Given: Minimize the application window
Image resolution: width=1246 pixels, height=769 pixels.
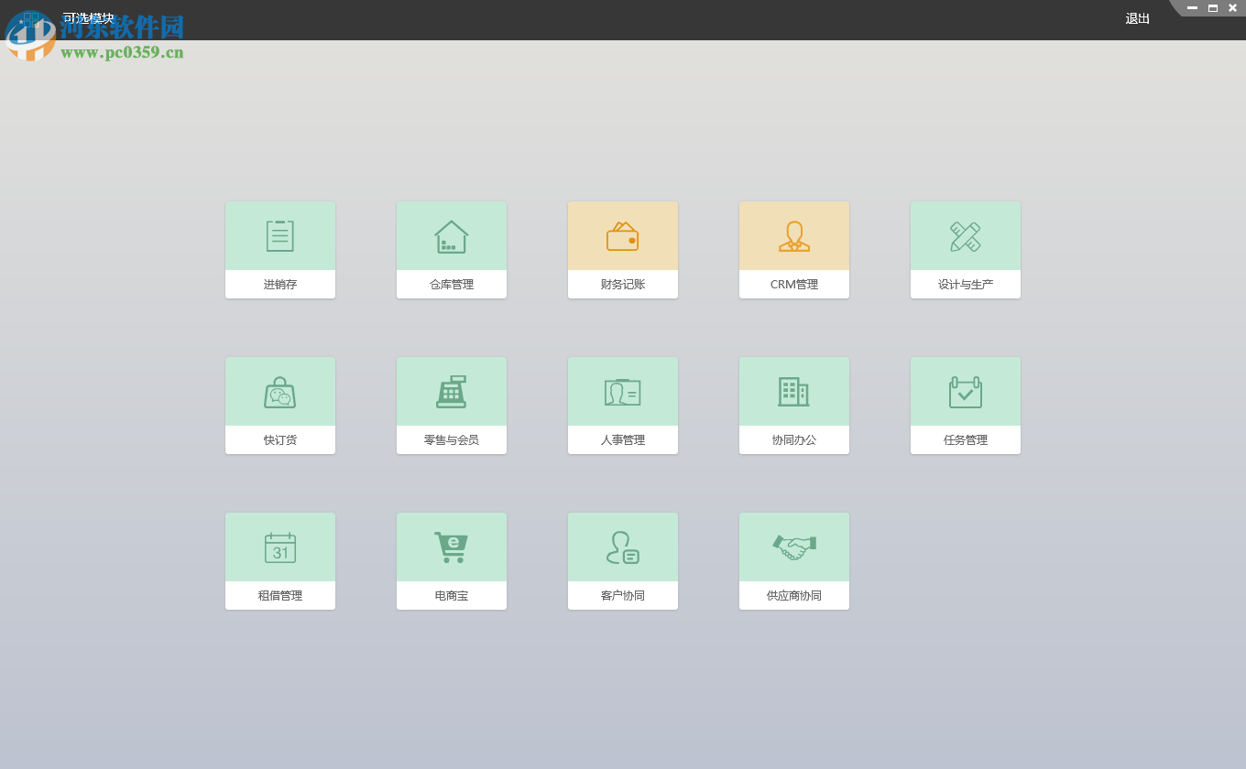Looking at the screenshot, I should (x=1193, y=8).
